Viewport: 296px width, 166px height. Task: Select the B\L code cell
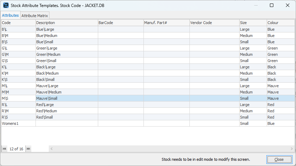click(18, 29)
